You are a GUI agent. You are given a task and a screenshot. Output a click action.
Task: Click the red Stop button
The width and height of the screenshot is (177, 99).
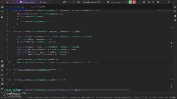[x=134, y=2]
